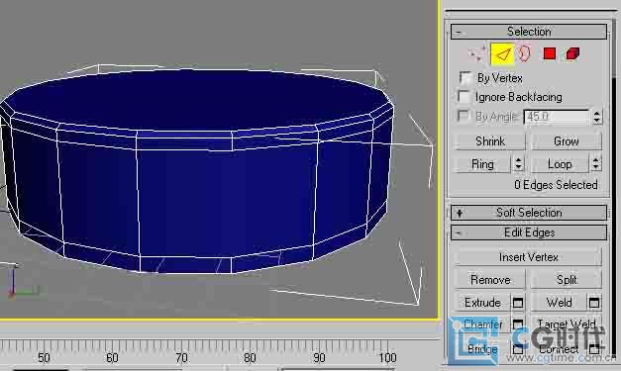The height and width of the screenshot is (371, 621).
Task: Click the Insert Vertex button
Action: coord(528,257)
